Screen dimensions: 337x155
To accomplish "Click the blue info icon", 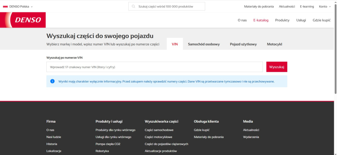I will [x=53, y=81].
